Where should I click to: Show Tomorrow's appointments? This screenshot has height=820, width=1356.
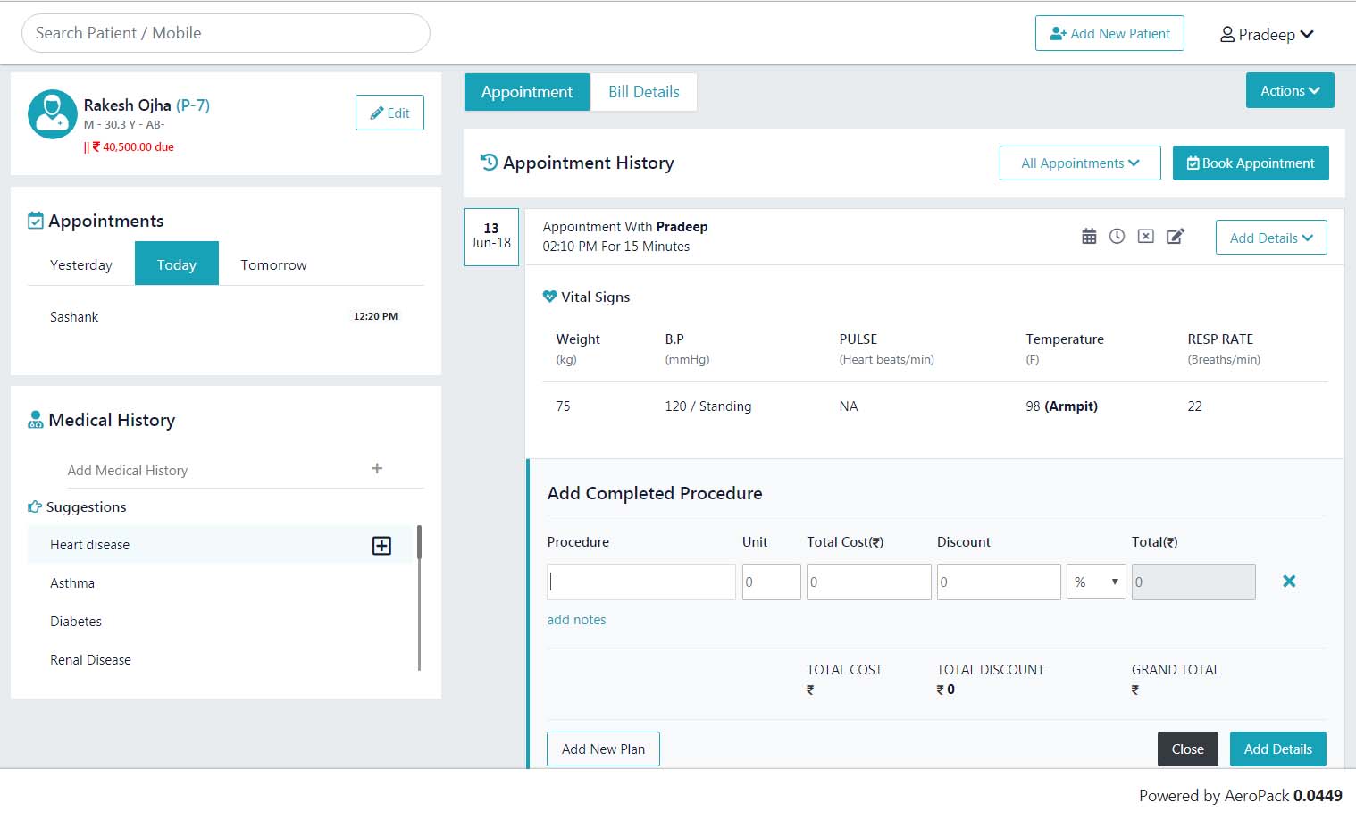pyautogui.click(x=273, y=264)
